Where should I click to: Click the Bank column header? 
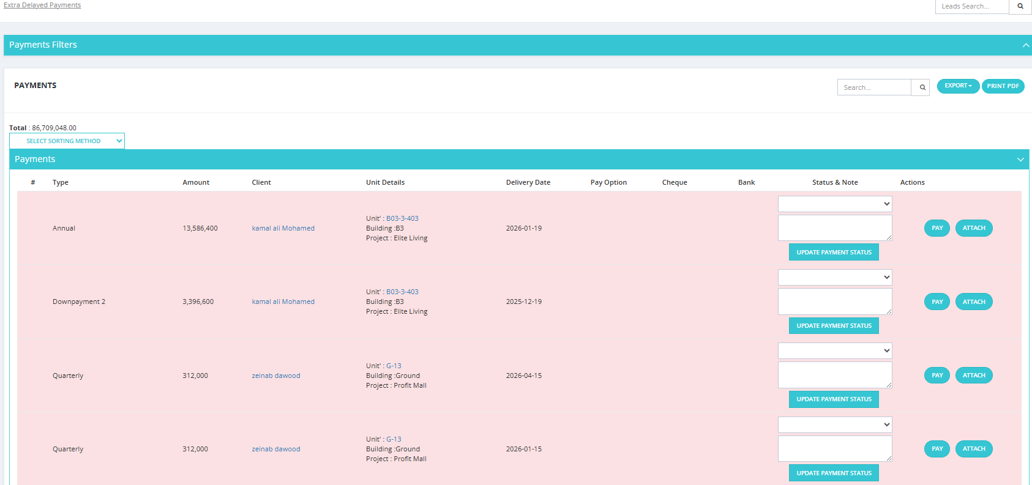click(x=746, y=182)
